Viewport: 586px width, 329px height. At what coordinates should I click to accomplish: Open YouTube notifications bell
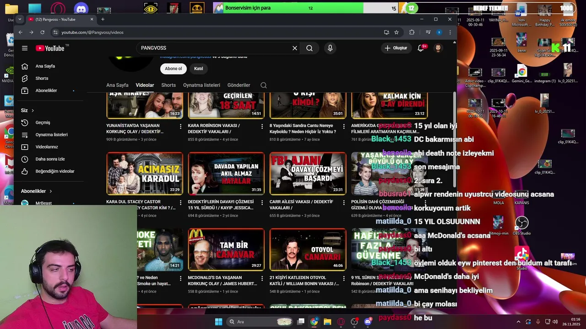(x=421, y=48)
